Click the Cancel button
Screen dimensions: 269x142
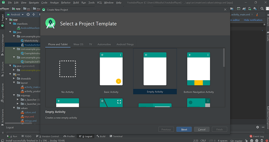point(202,129)
